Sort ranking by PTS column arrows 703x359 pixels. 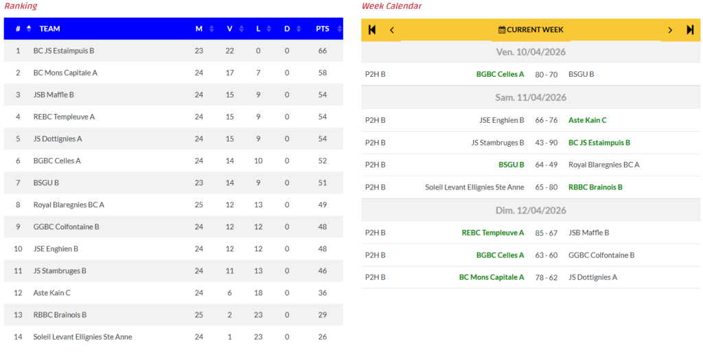coord(336,29)
